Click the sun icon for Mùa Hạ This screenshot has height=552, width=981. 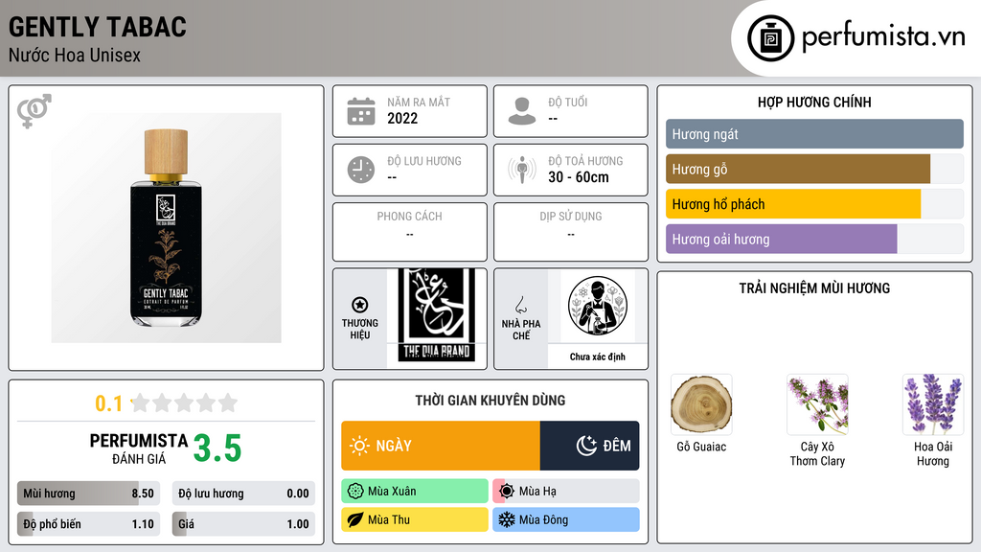coord(507,492)
